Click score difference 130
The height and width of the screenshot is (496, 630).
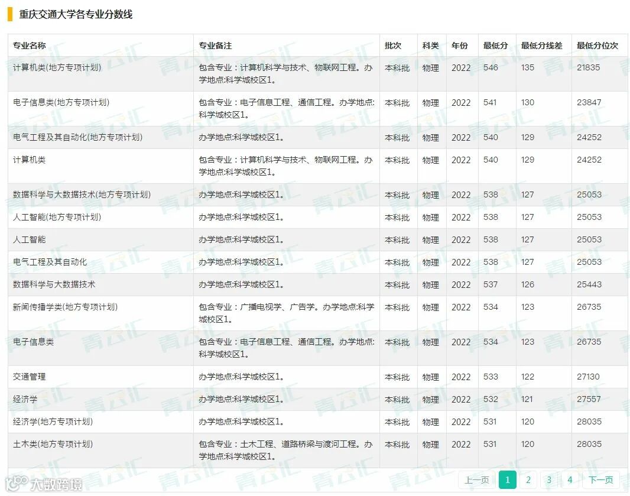tap(528, 102)
